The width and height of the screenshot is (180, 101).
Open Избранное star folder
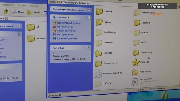pyautogui.click(x=136, y=62)
